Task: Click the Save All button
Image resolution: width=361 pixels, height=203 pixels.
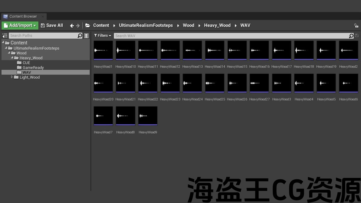Action: [52, 25]
